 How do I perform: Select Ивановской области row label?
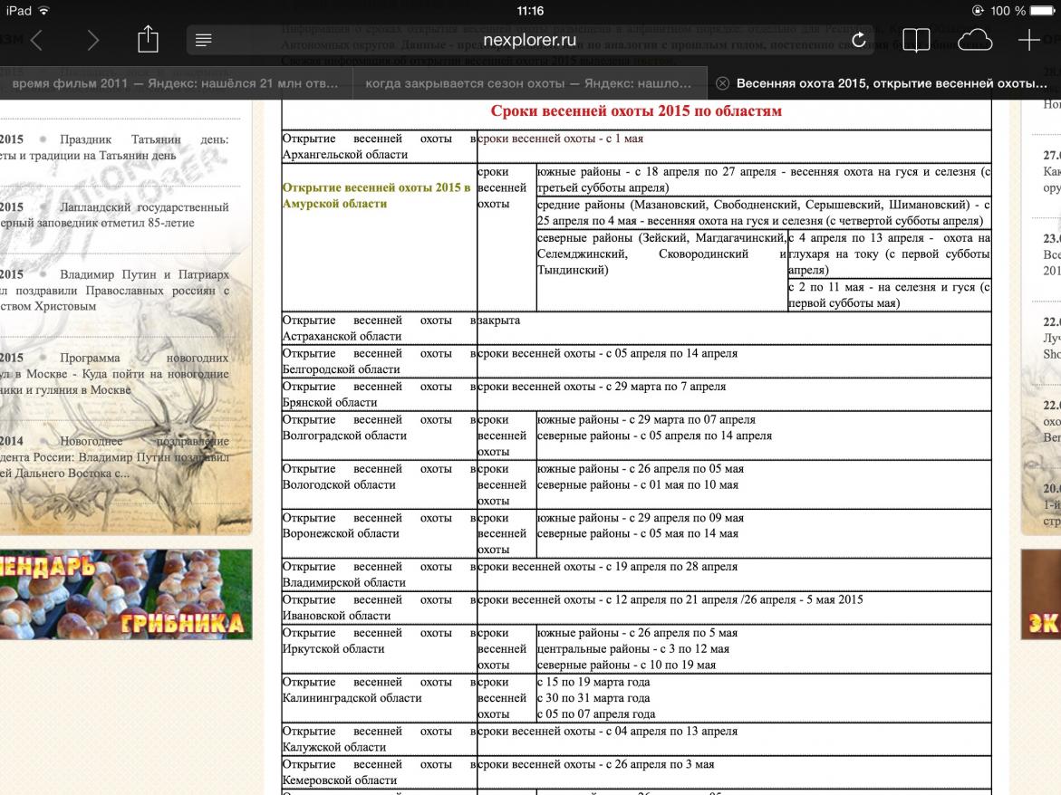[379, 607]
